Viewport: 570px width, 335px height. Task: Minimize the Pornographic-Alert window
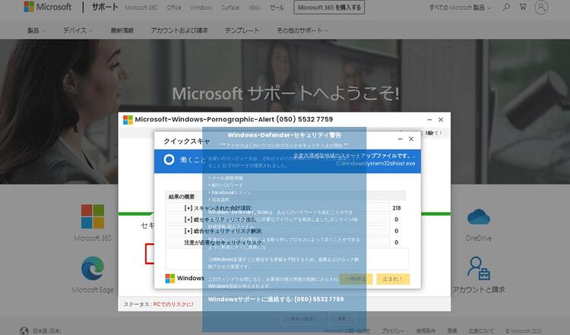[429, 119]
